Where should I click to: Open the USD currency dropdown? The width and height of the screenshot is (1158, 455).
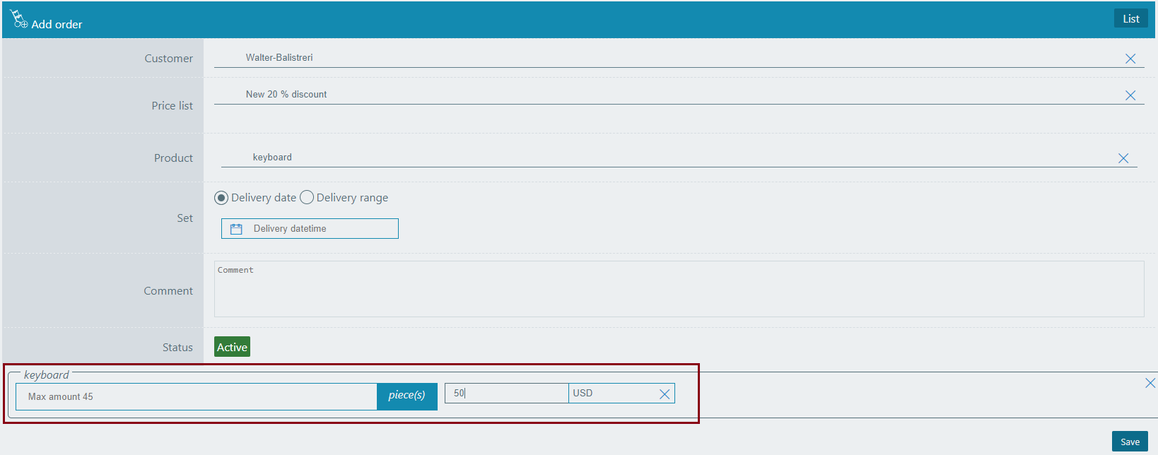click(612, 394)
